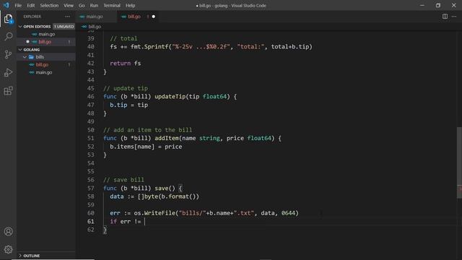Viewport: 462px width, 260px height.
Task: Open the Accounts menu icon
Action: (x=8, y=231)
